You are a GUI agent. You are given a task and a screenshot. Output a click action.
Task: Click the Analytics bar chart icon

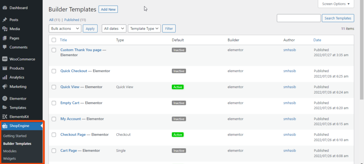(5, 77)
